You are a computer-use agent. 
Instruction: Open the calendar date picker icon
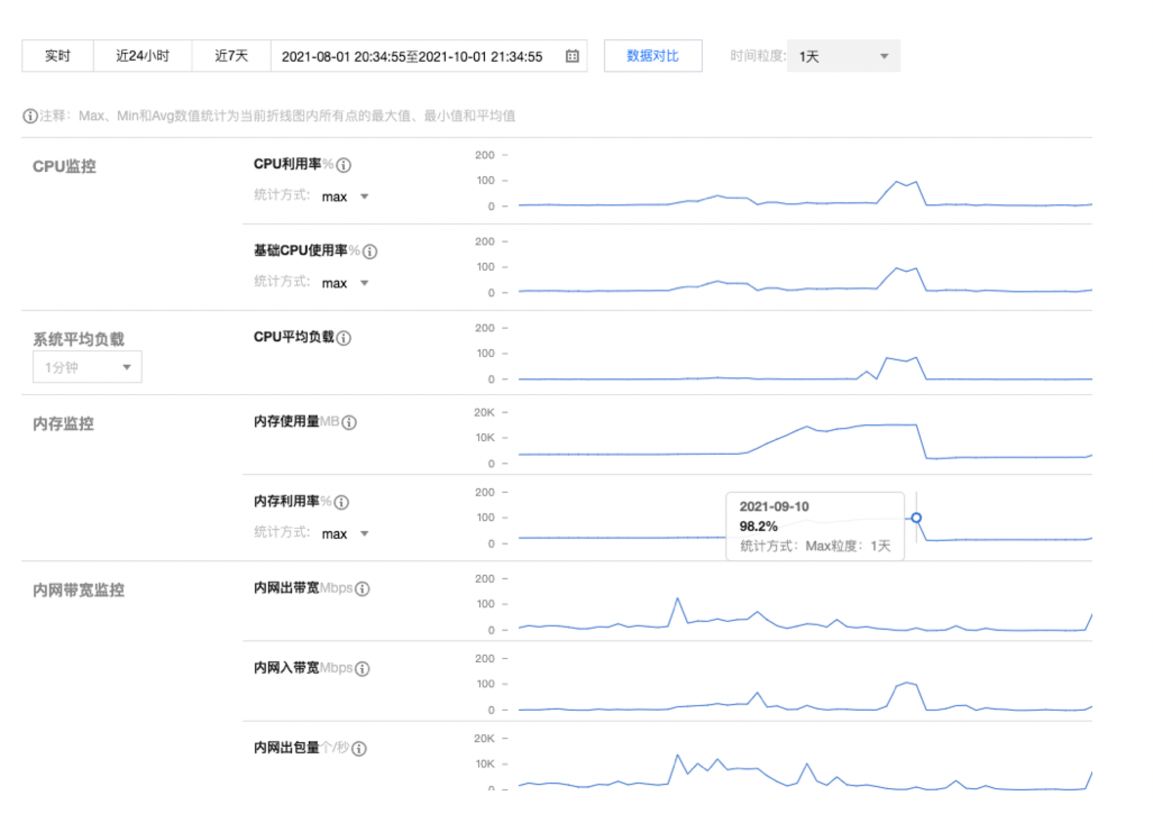572,56
